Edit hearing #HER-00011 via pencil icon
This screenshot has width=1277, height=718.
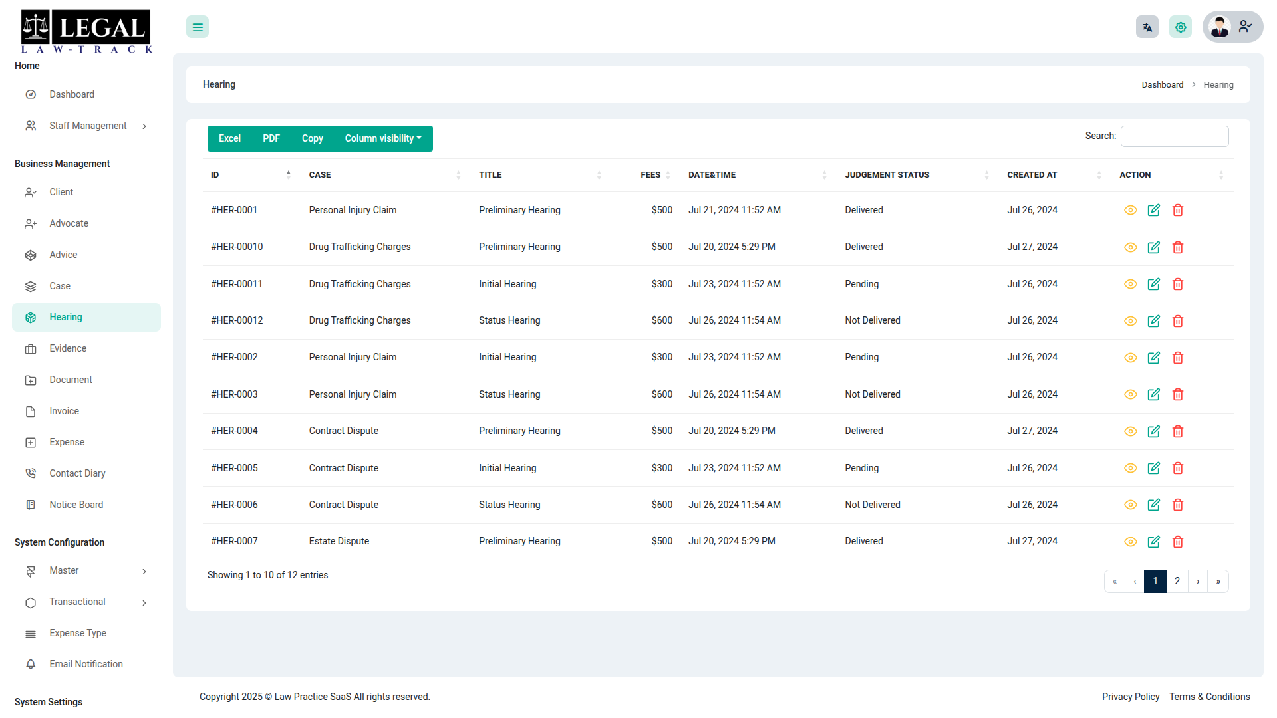[1154, 284]
